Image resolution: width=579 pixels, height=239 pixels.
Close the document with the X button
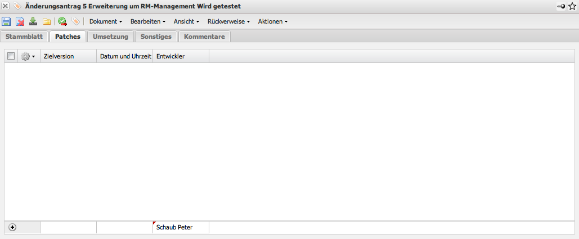click(5, 6)
